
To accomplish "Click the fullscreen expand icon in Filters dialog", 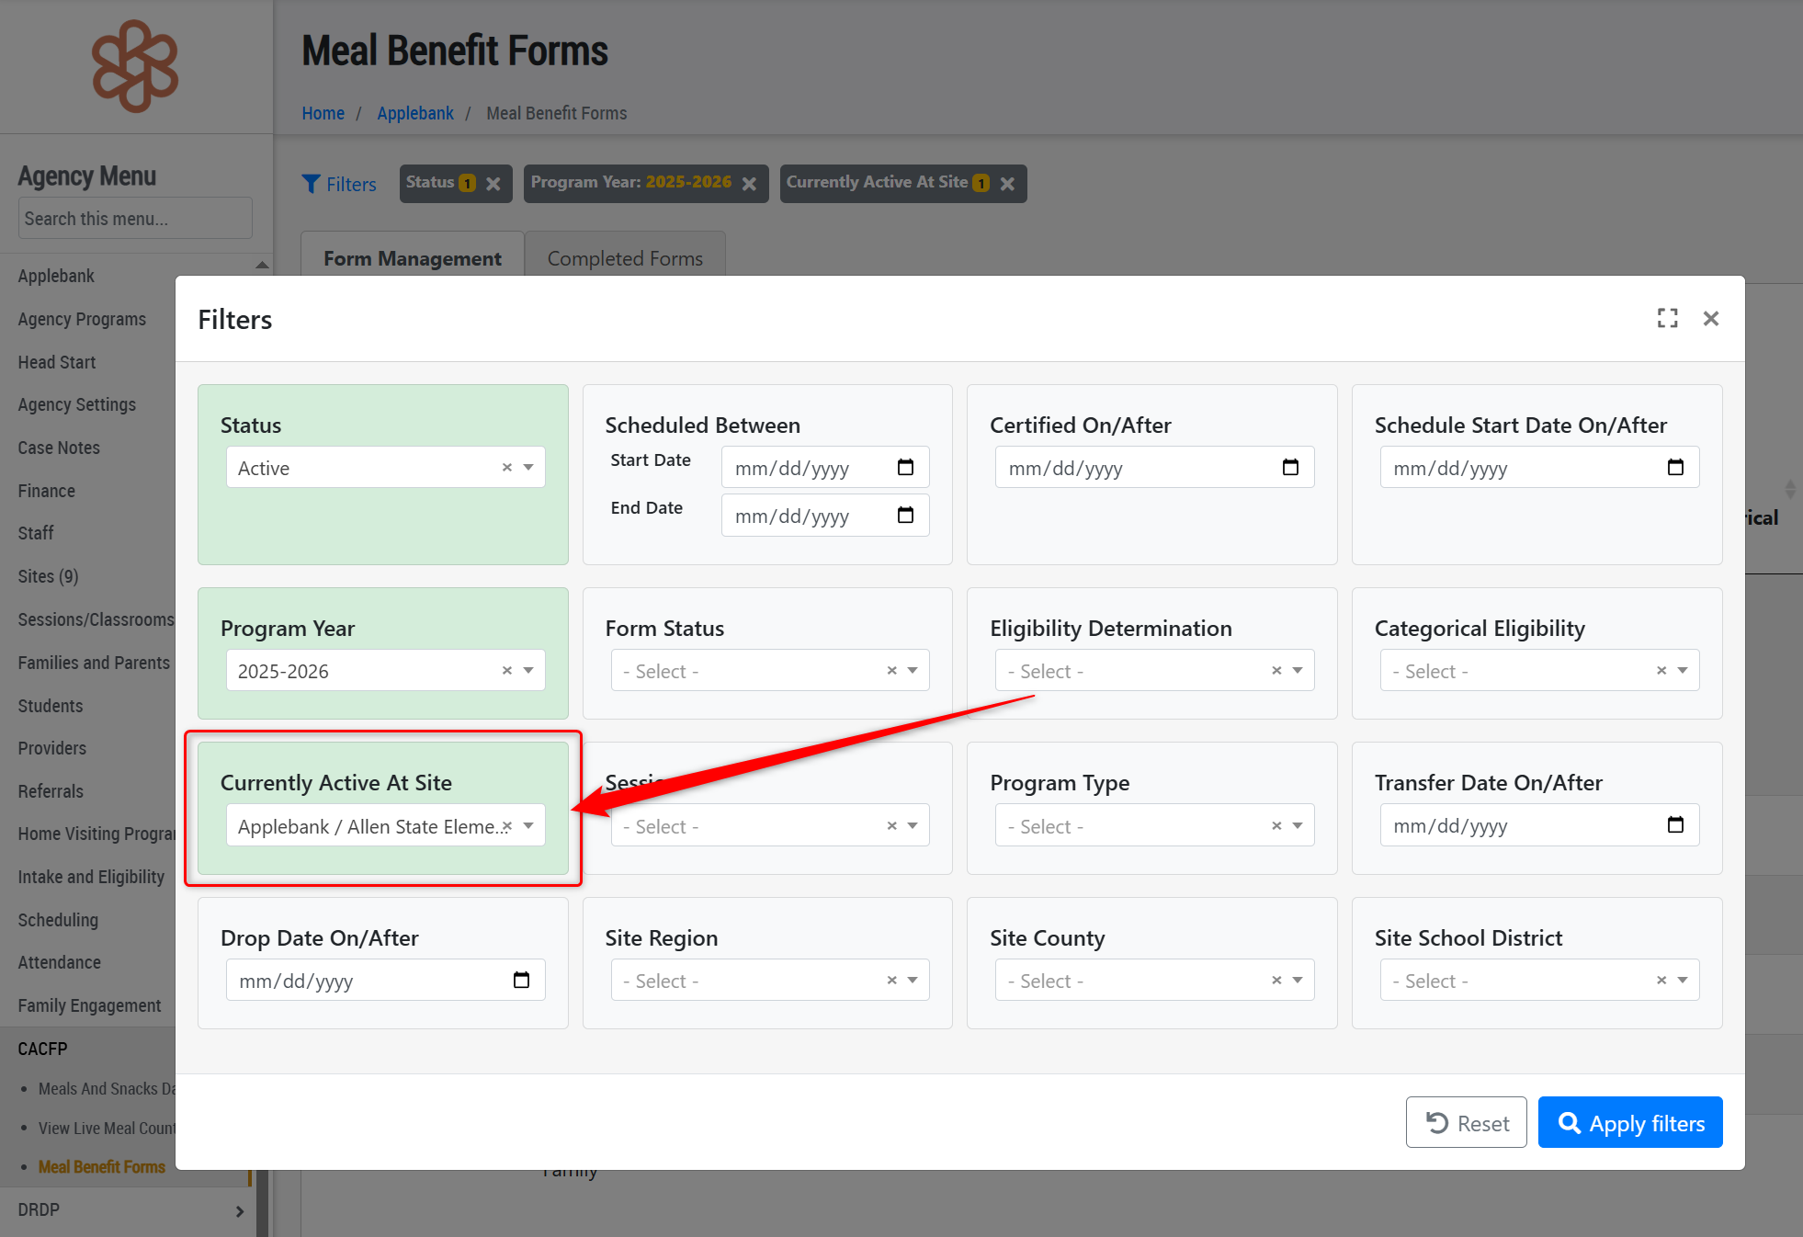I will coord(1667,318).
